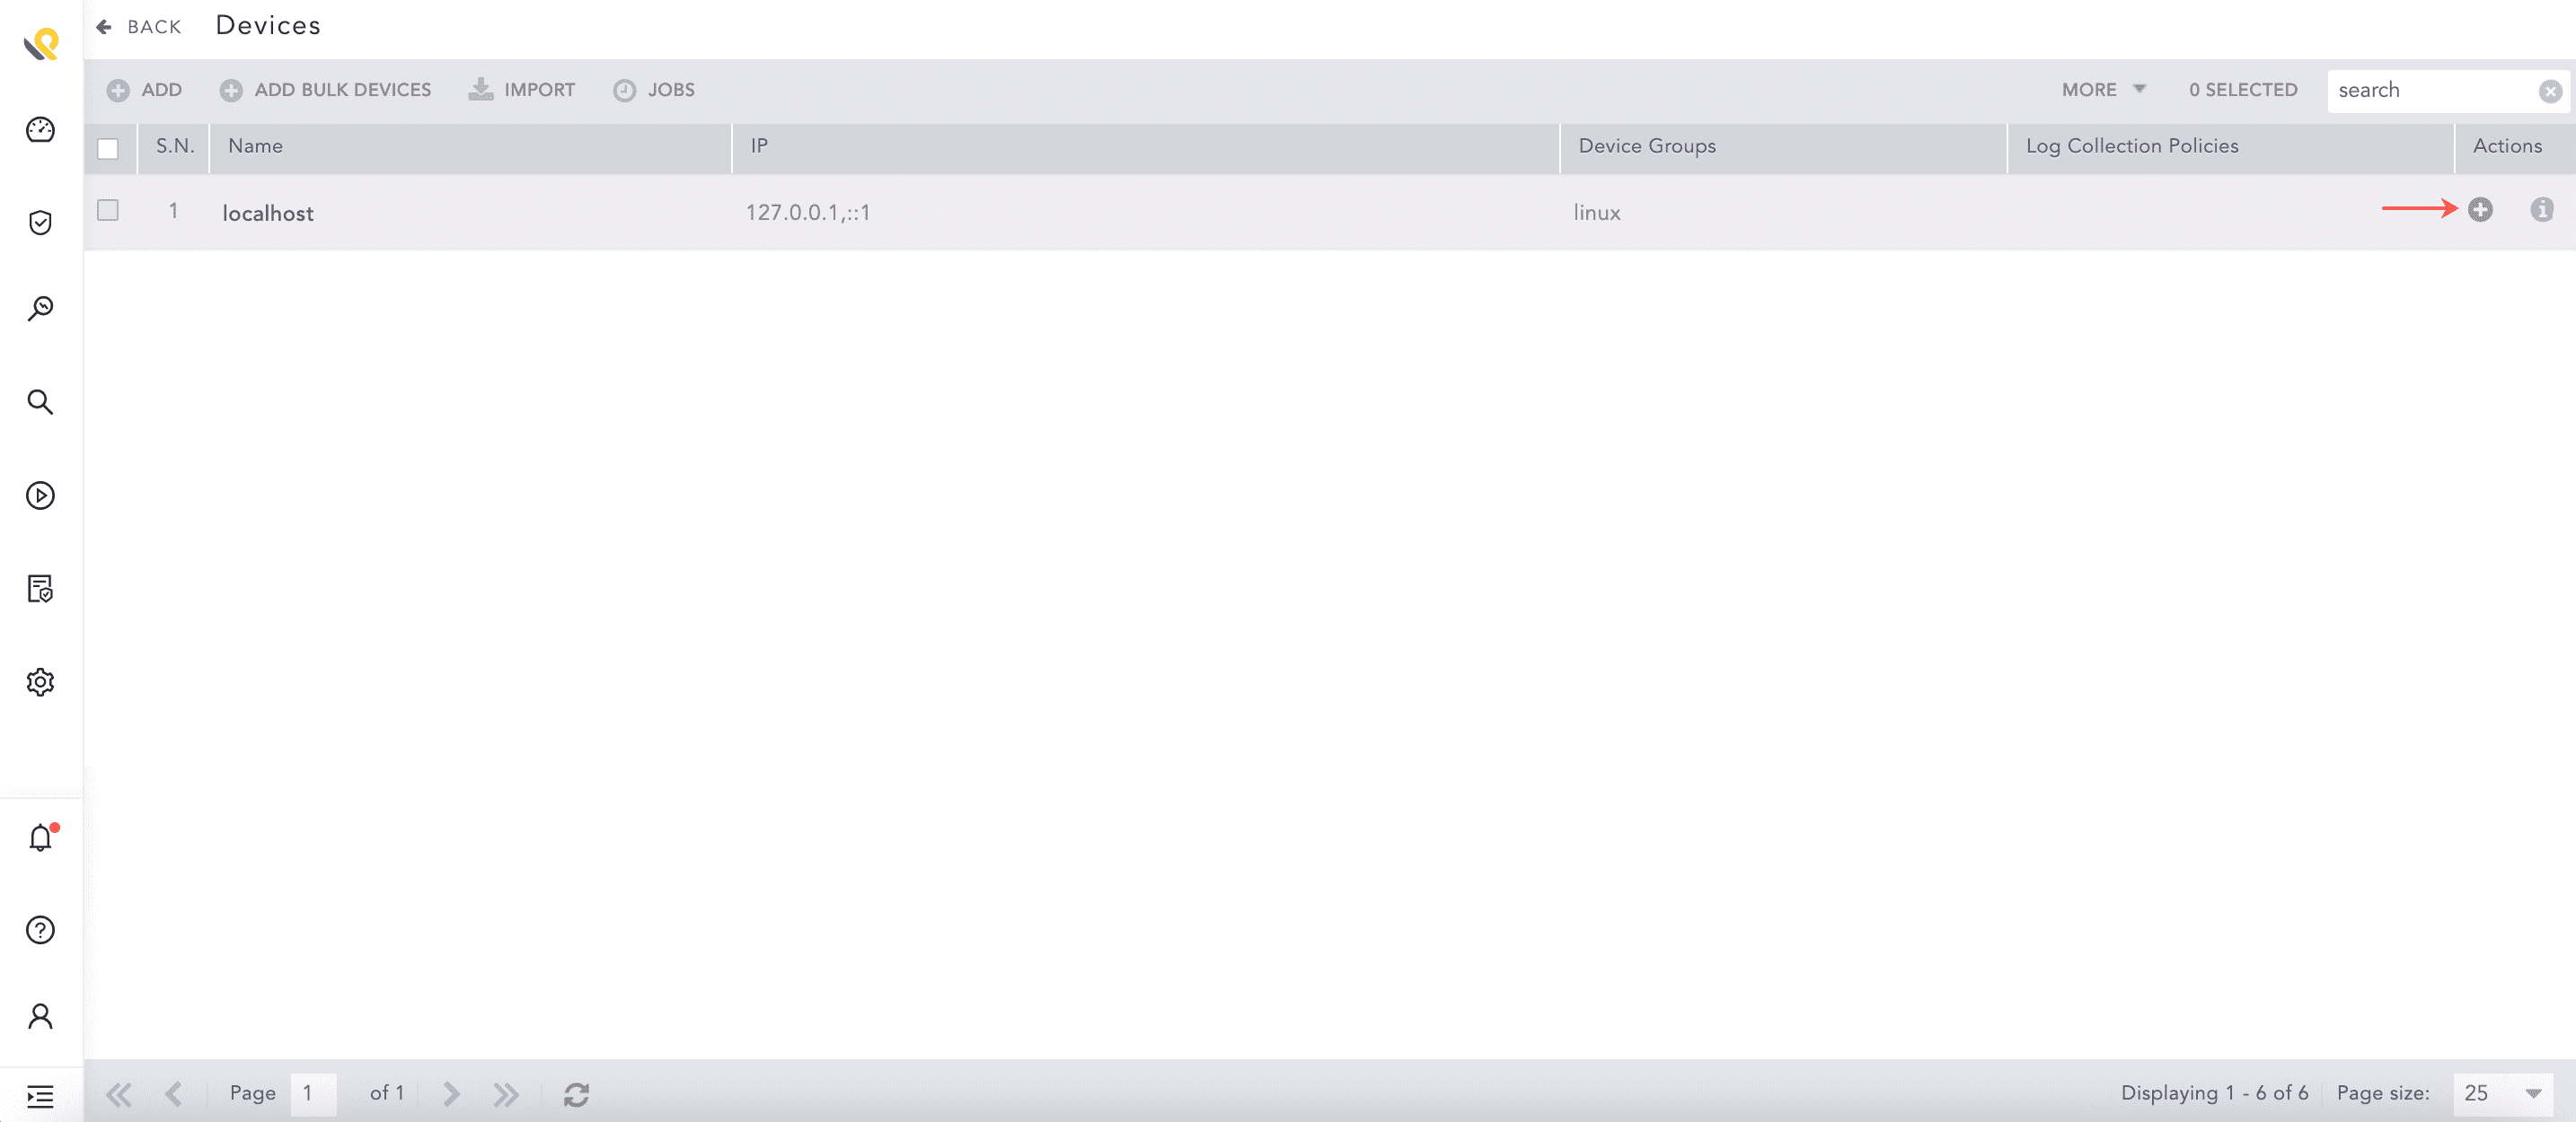Screen dimensions: 2576x1122
Task: View notifications via the bell icon
Action: [40, 838]
